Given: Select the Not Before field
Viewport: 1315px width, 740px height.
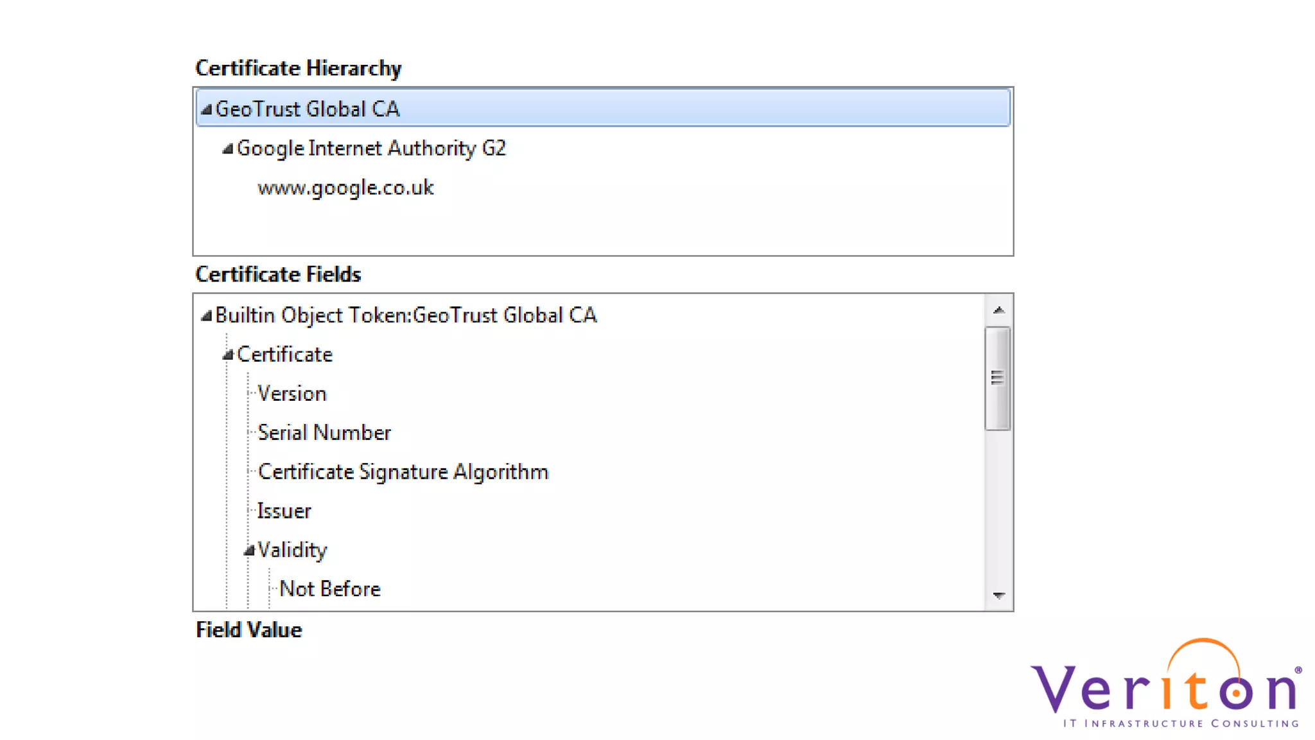Looking at the screenshot, I should [330, 589].
